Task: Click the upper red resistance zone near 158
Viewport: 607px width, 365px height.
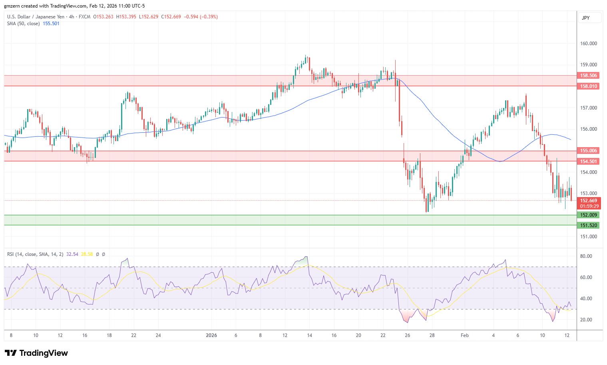Action: (291, 81)
